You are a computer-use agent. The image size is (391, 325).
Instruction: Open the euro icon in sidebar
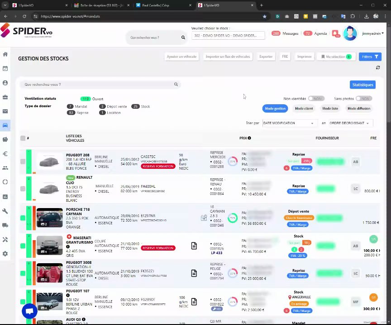[5, 153]
